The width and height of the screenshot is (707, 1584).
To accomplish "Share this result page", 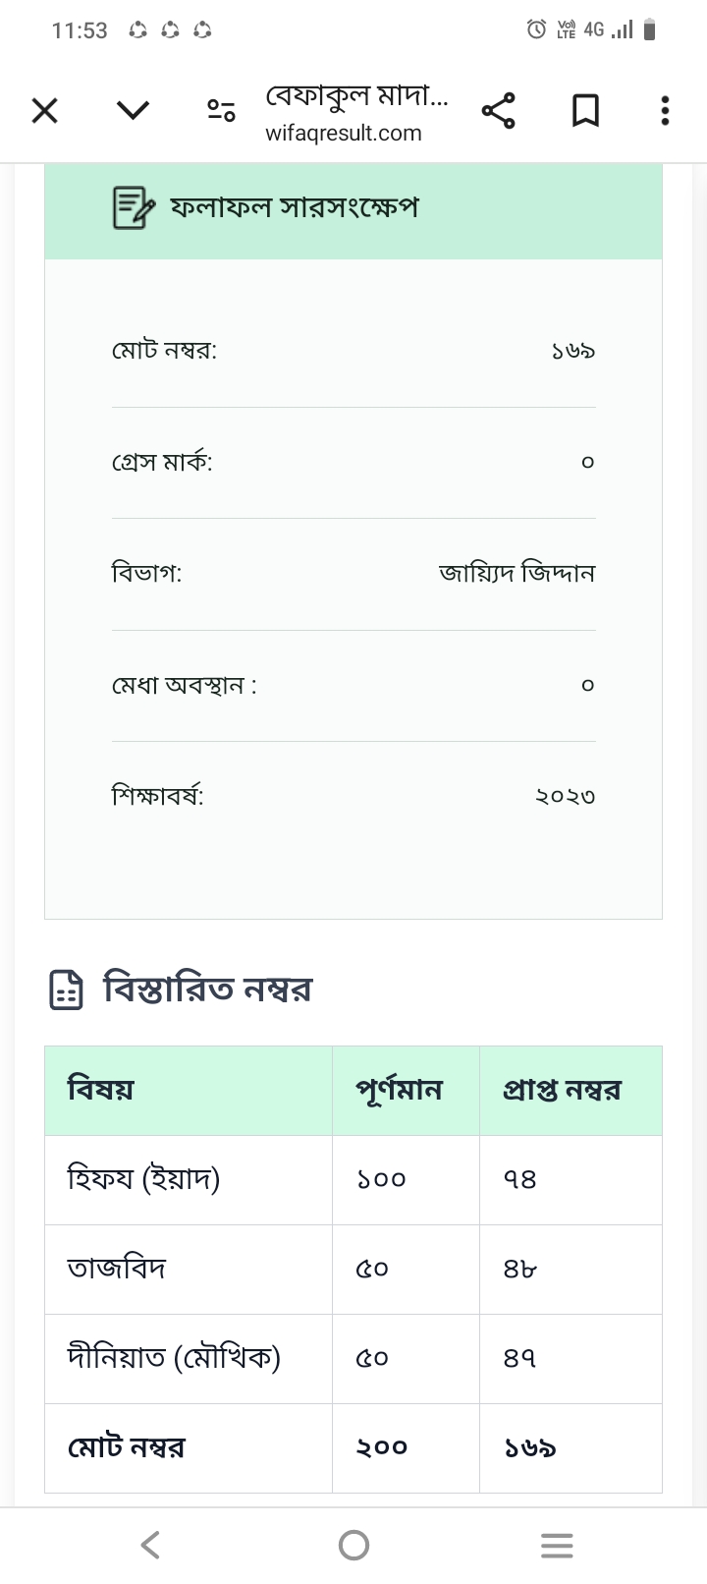I will (x=498, y=111).
